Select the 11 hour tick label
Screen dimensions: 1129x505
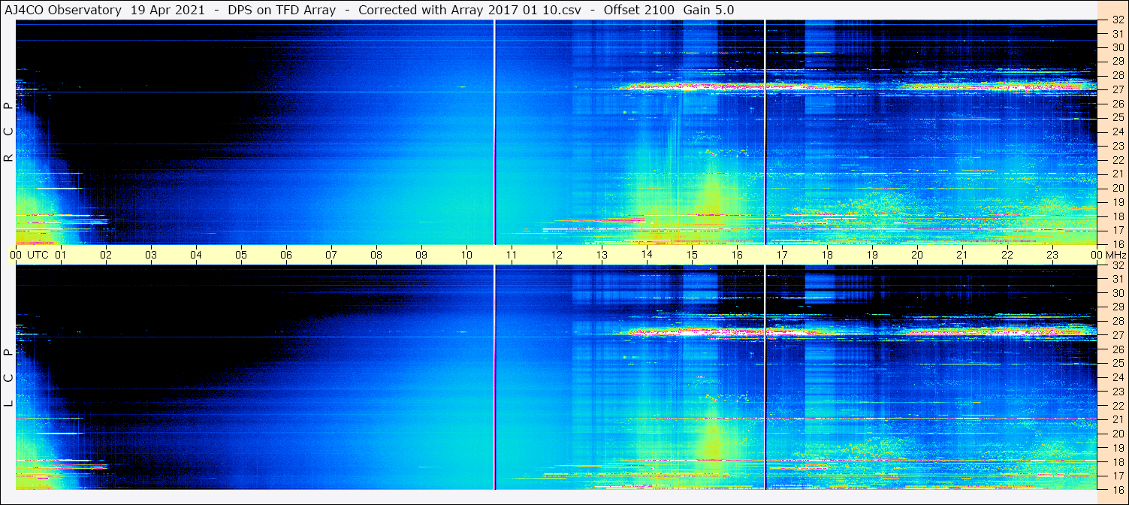tap(512, 256)
